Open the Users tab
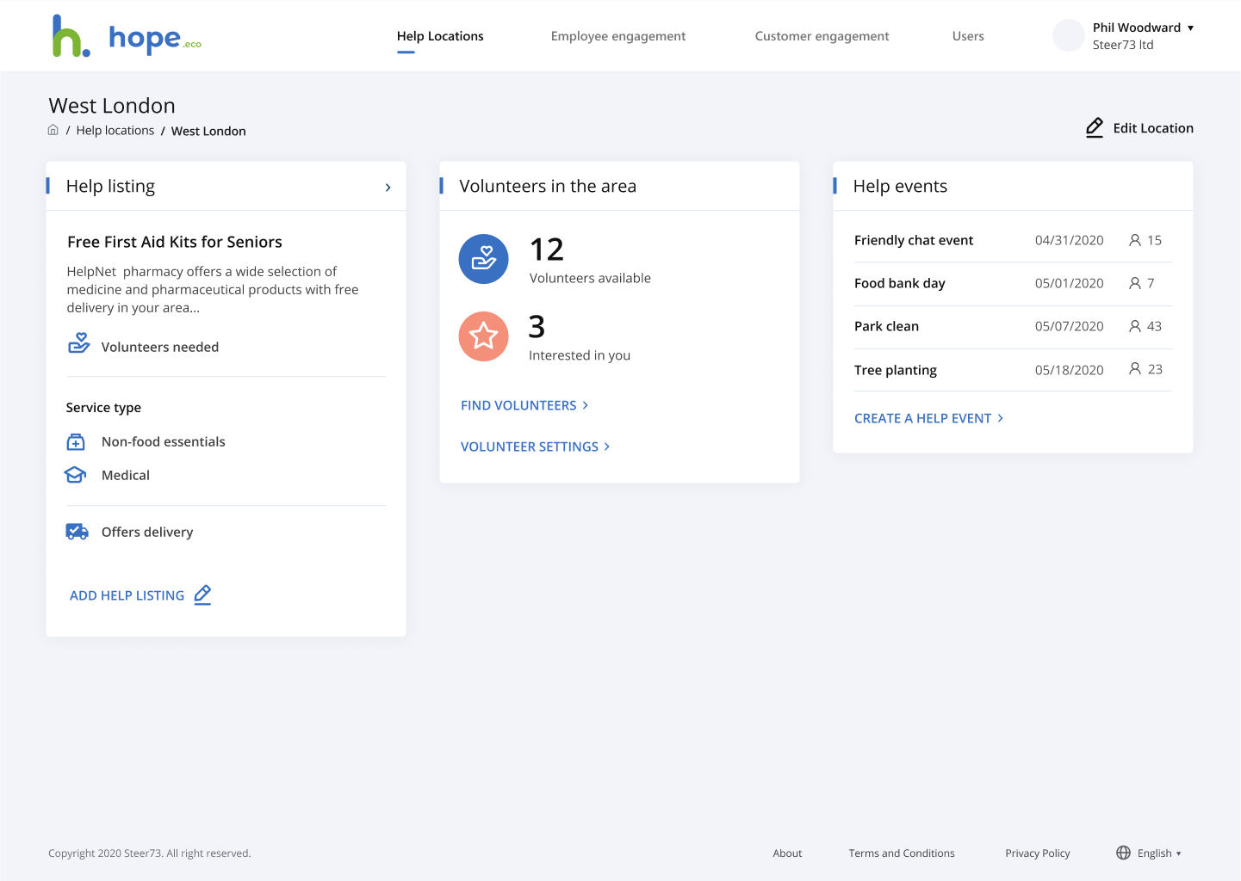 tap(968, 36)
